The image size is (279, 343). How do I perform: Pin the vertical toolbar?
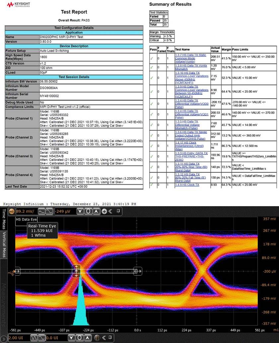click(x=118, y=211)
